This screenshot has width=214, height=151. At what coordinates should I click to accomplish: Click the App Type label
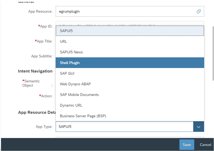pos(44,127)
